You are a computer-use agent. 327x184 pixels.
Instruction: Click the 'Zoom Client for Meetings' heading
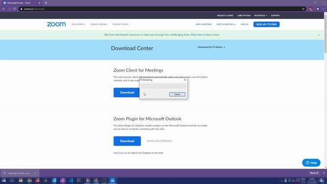[138, 71]
